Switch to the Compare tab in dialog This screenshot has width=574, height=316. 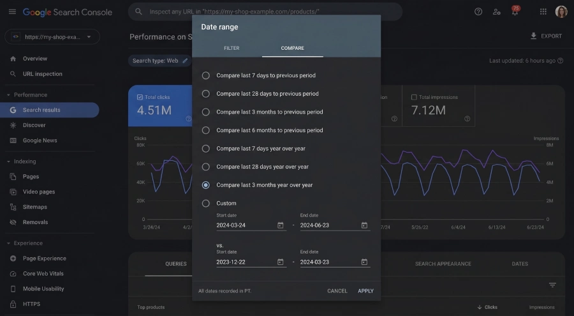[293, 48]
